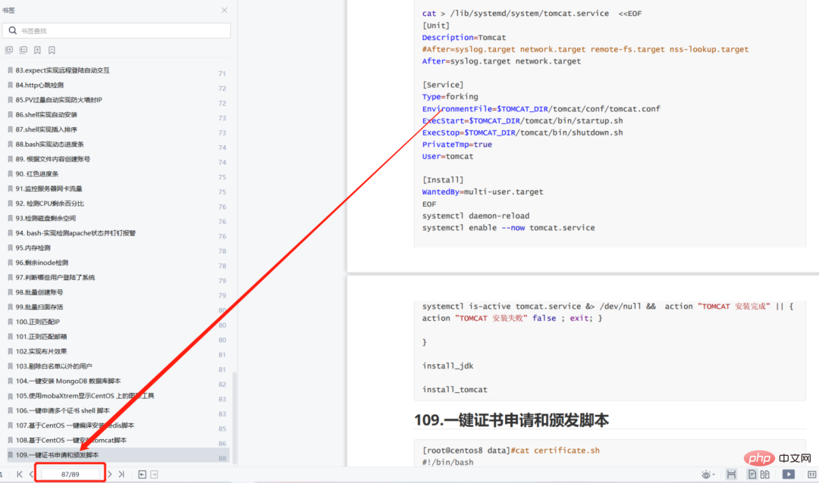Open bookmark 87.shell实现插入排序
Viewport: 819px width, 483px height.
[46, 129]
